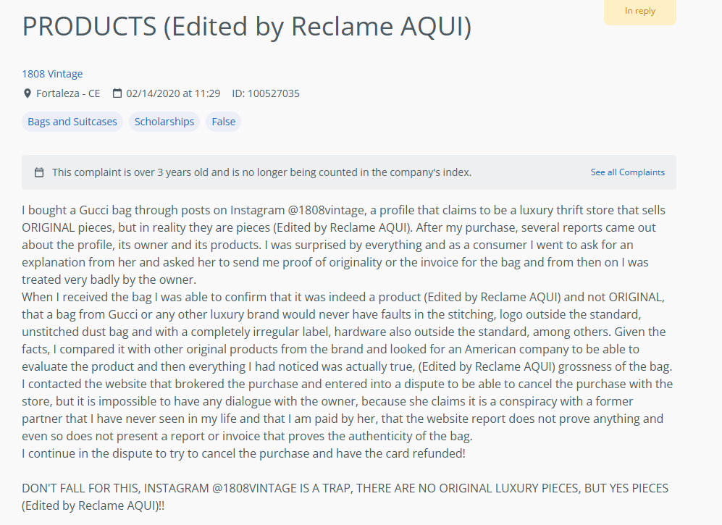Click the calendar icon beside the date
This screenshot has height=525, width=722.
(x=117, y=93)
